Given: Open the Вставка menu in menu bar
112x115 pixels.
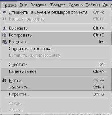Looking at the screenshot, I should tap(39, 5).
